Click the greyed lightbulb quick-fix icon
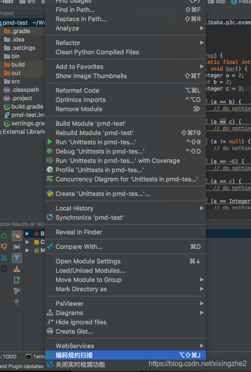Viewport: 251px width, 372px height. [17, 302]
